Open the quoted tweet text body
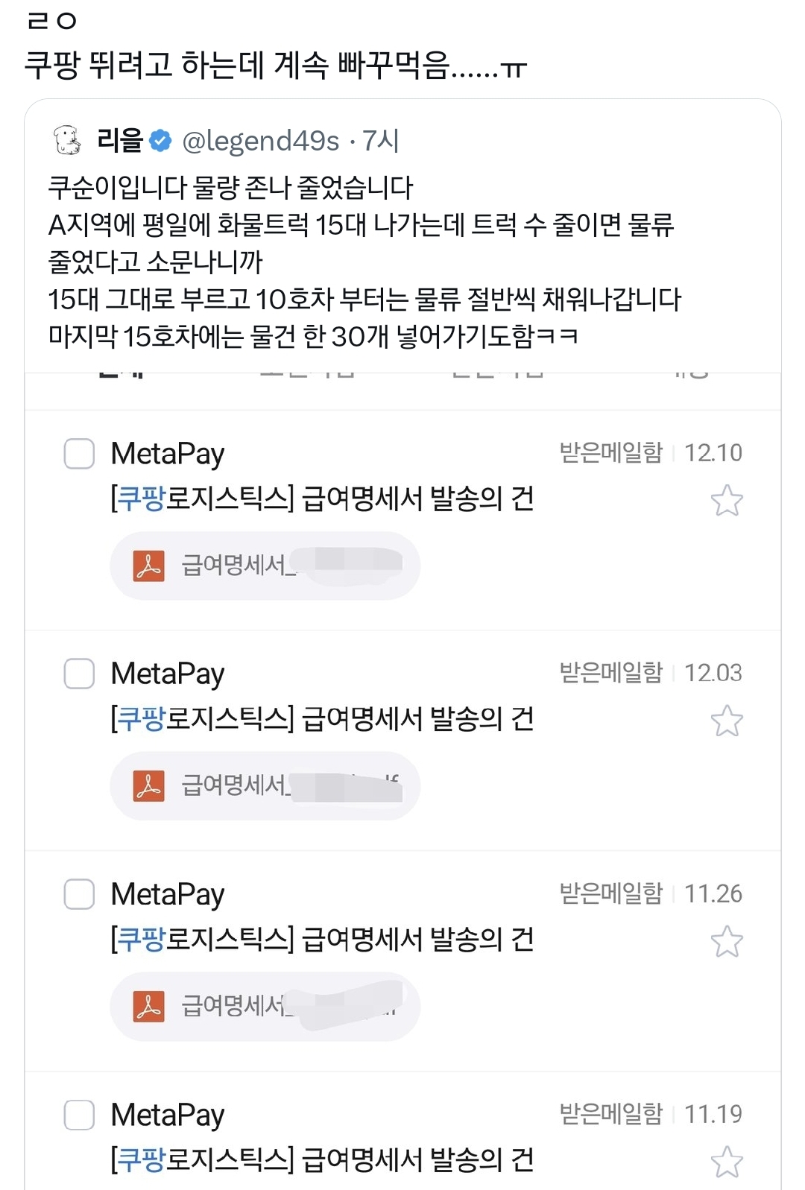Viewport: 805px width, 1190px height. tap(364, 262)
